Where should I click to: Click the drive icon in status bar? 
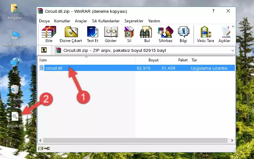pos(41,148)
